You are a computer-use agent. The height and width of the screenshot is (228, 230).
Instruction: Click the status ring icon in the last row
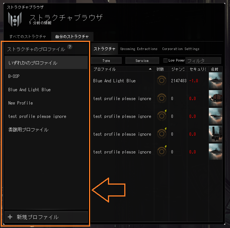(x=162, y=152)
